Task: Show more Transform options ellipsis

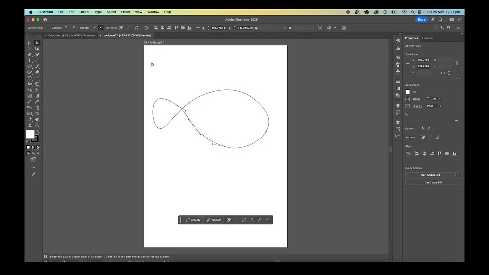Action: (x=458, y=78)
